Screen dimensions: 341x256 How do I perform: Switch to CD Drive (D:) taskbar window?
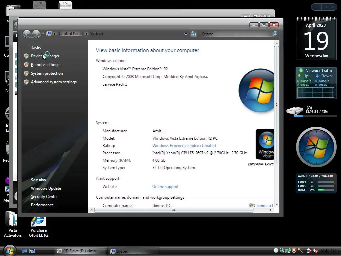point(81,251)
